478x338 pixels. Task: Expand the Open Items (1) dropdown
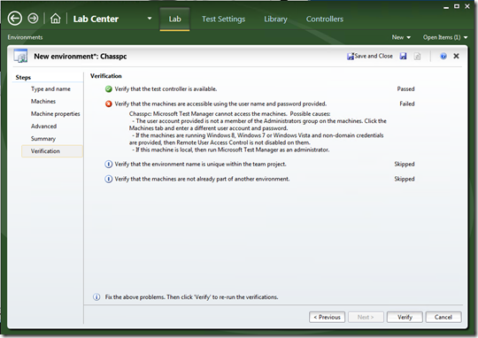(445, 37)
